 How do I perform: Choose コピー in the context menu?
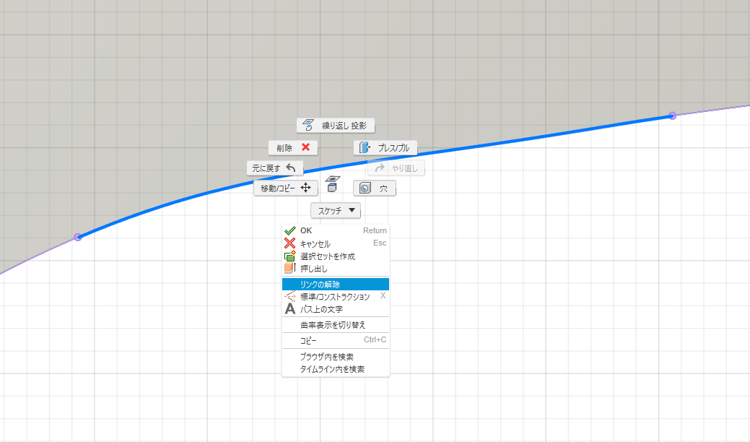(336, 340)
